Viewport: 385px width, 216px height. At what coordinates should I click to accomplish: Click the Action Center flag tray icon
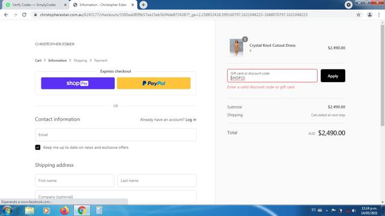tap(333, 211)
